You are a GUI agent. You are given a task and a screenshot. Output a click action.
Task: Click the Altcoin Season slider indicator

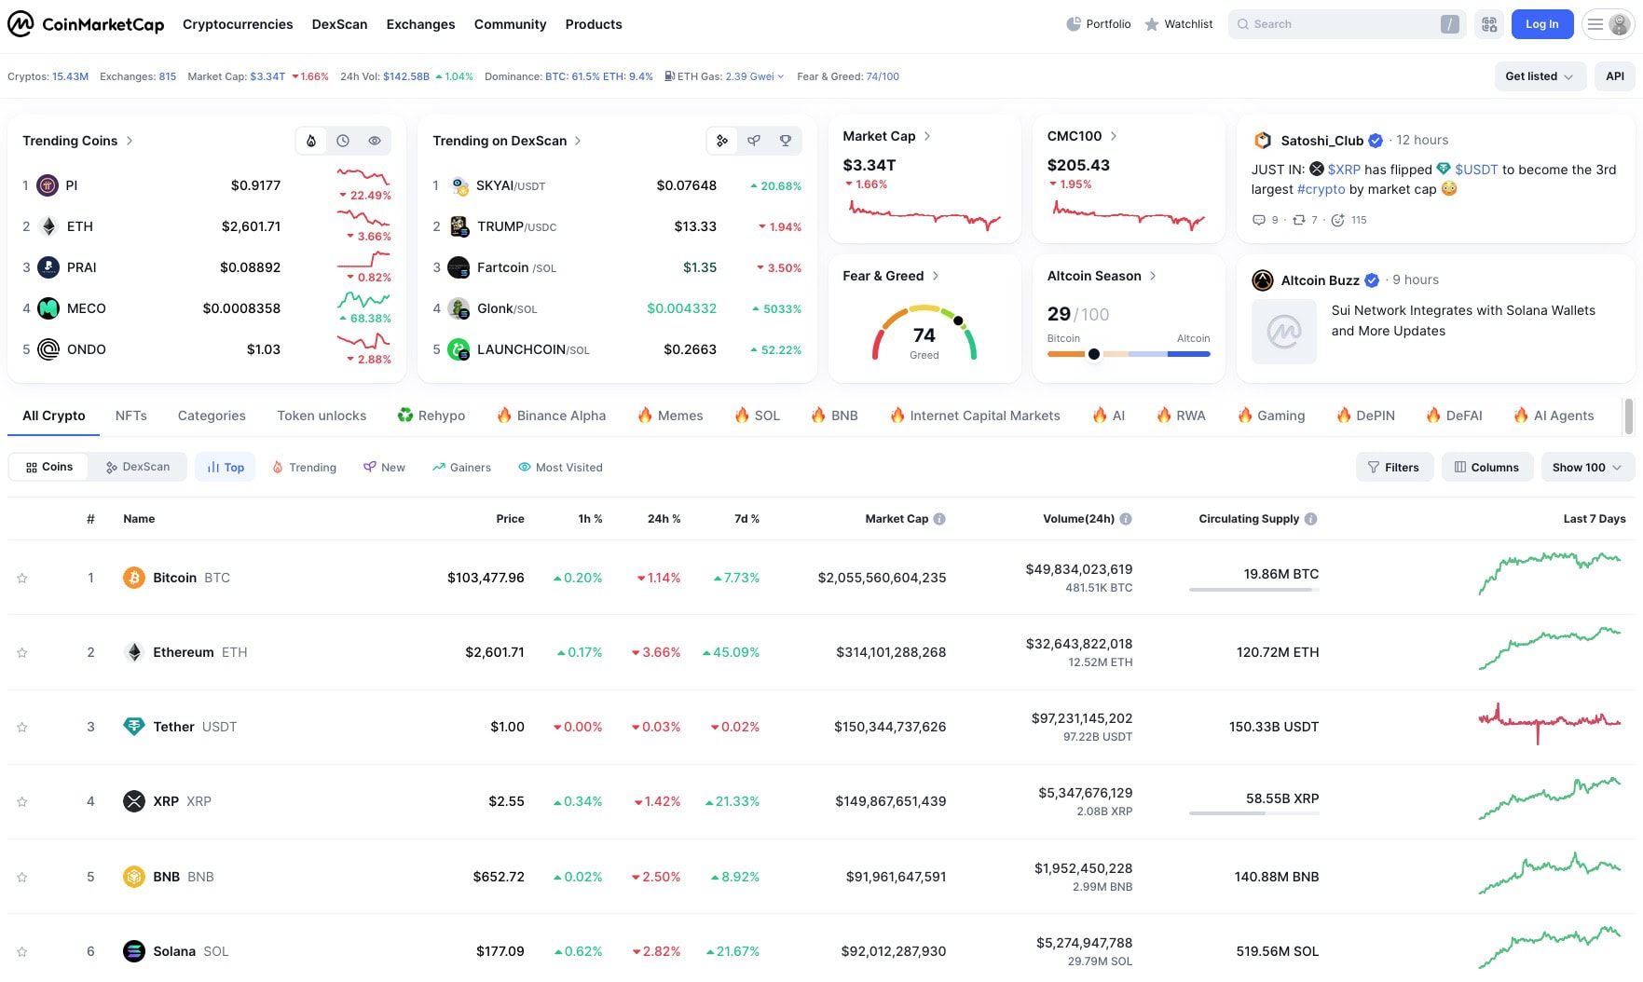[x=1094, y=354]
